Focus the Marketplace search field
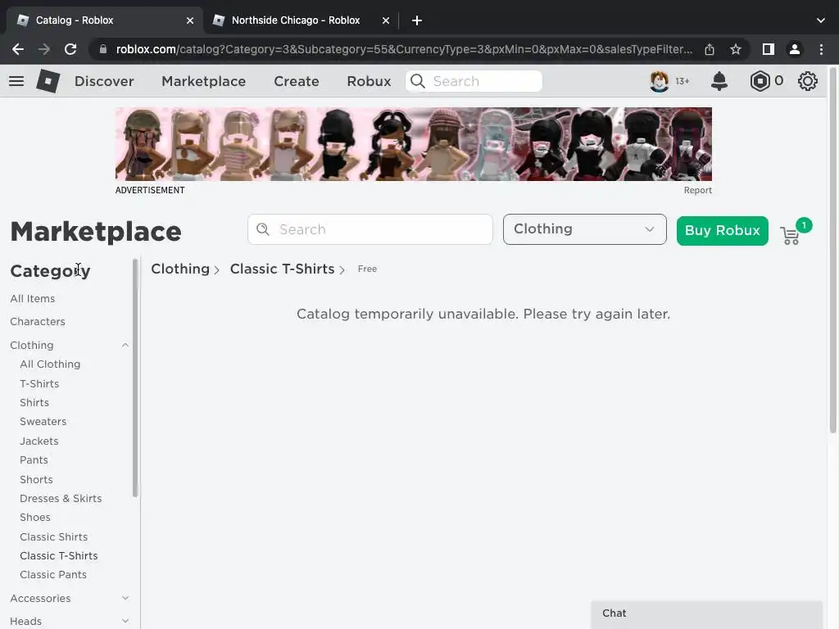839x629 pixels. [370, 229]
